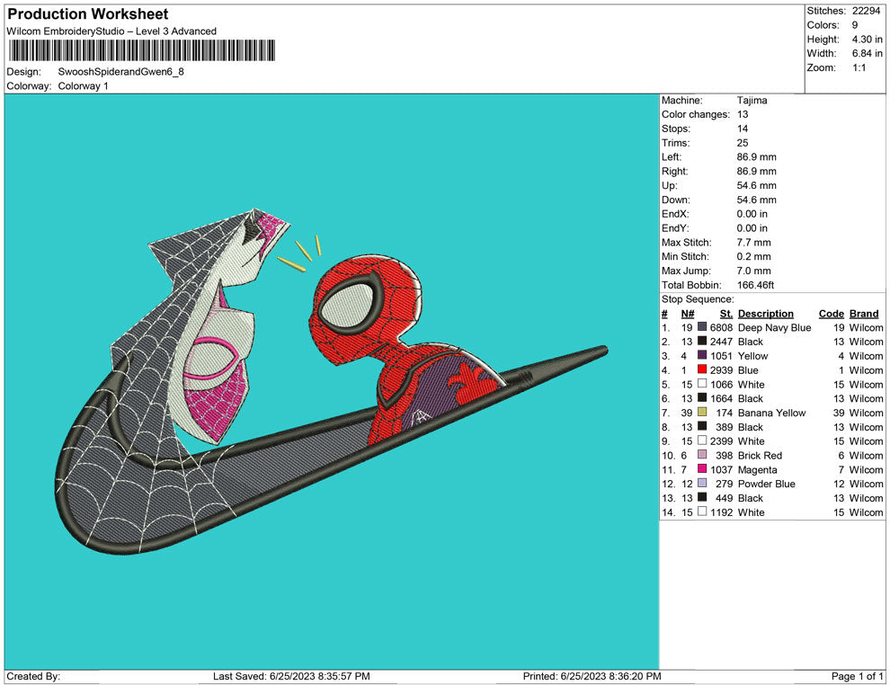This screenshot has width=890, height=685.
Task: Select the Brick Red color swatch
Action: 702,456
